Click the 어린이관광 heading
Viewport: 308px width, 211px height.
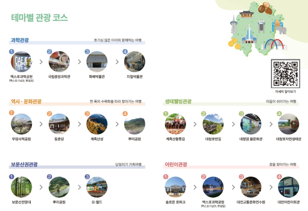coord(176,164)
